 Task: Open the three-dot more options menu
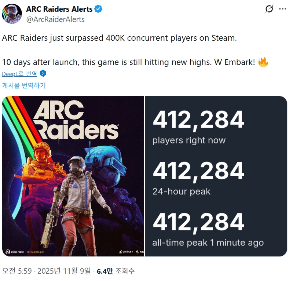[283, 9]
